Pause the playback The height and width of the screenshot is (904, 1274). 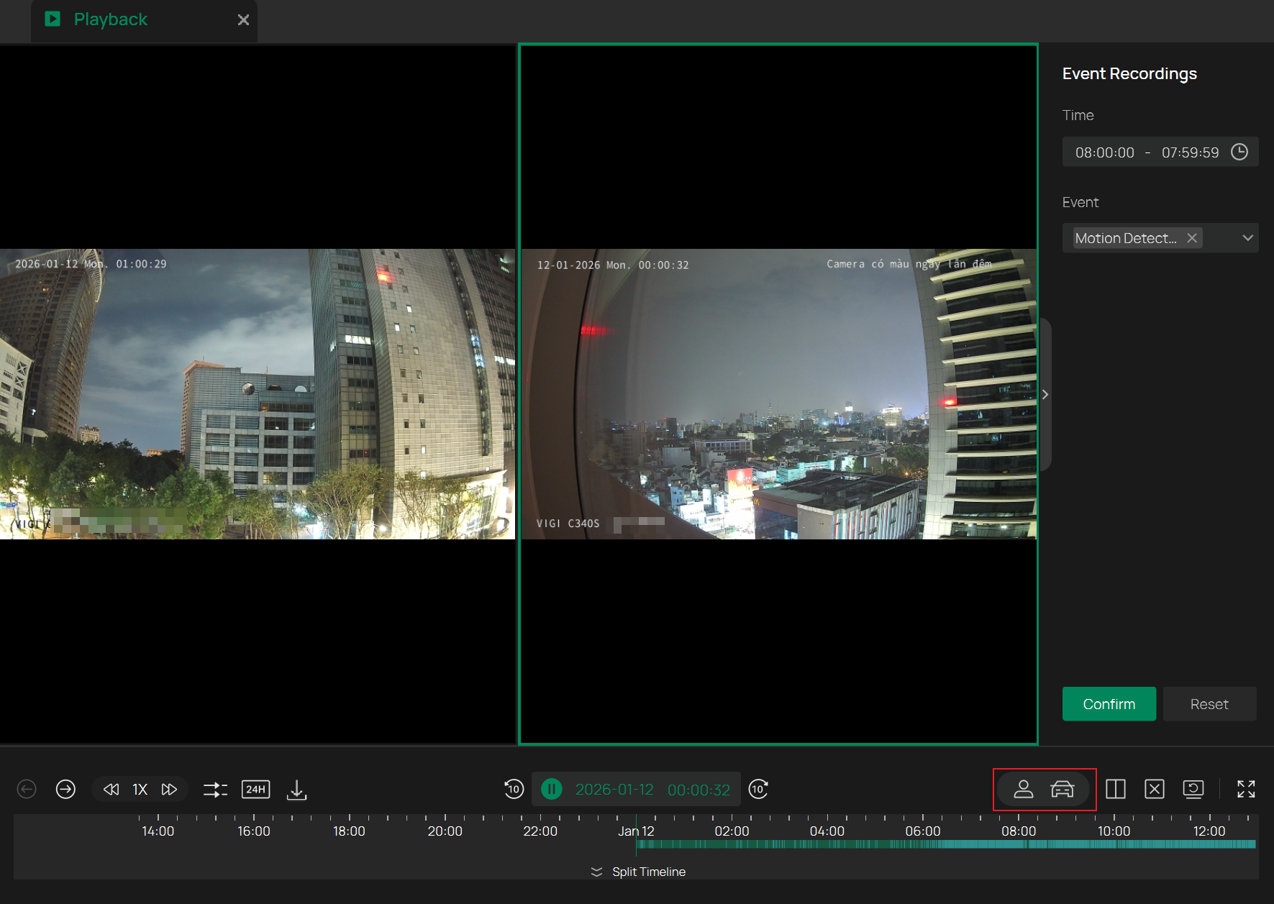click(552, 790)
